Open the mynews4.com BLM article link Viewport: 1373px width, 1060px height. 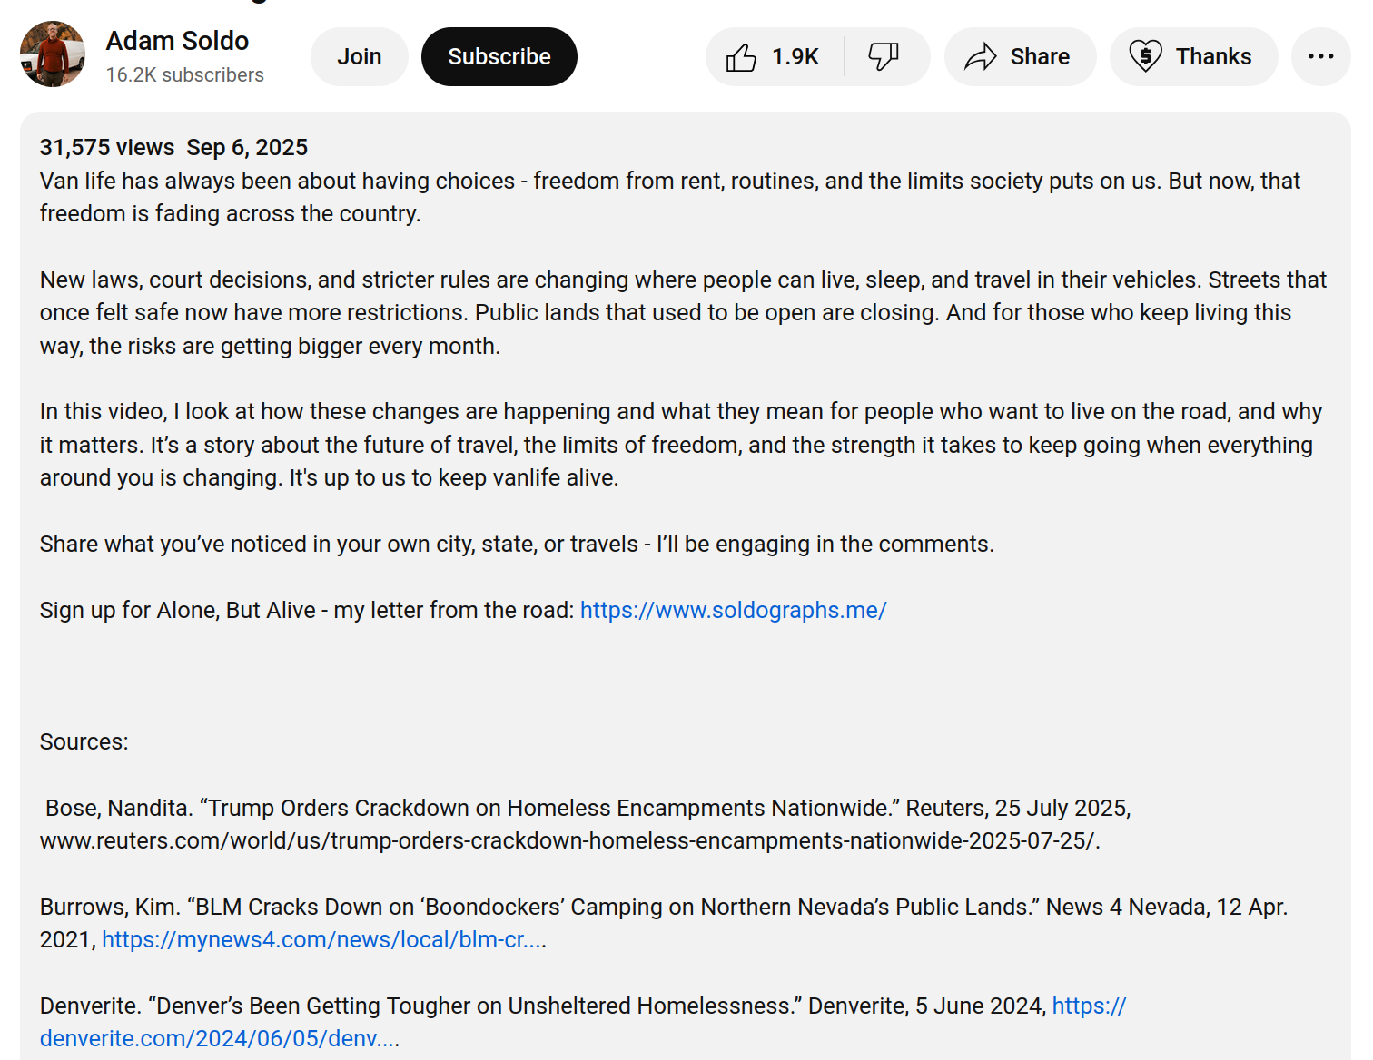coord(323,939)
